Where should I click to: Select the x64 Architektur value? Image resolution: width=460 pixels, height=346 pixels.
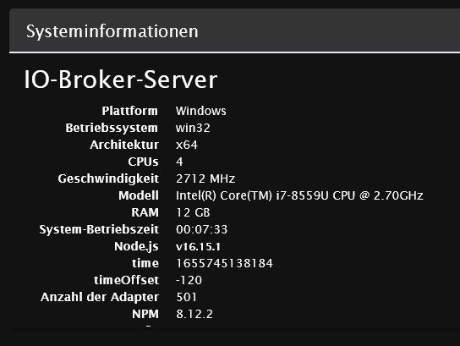click(x=187, y=145)
